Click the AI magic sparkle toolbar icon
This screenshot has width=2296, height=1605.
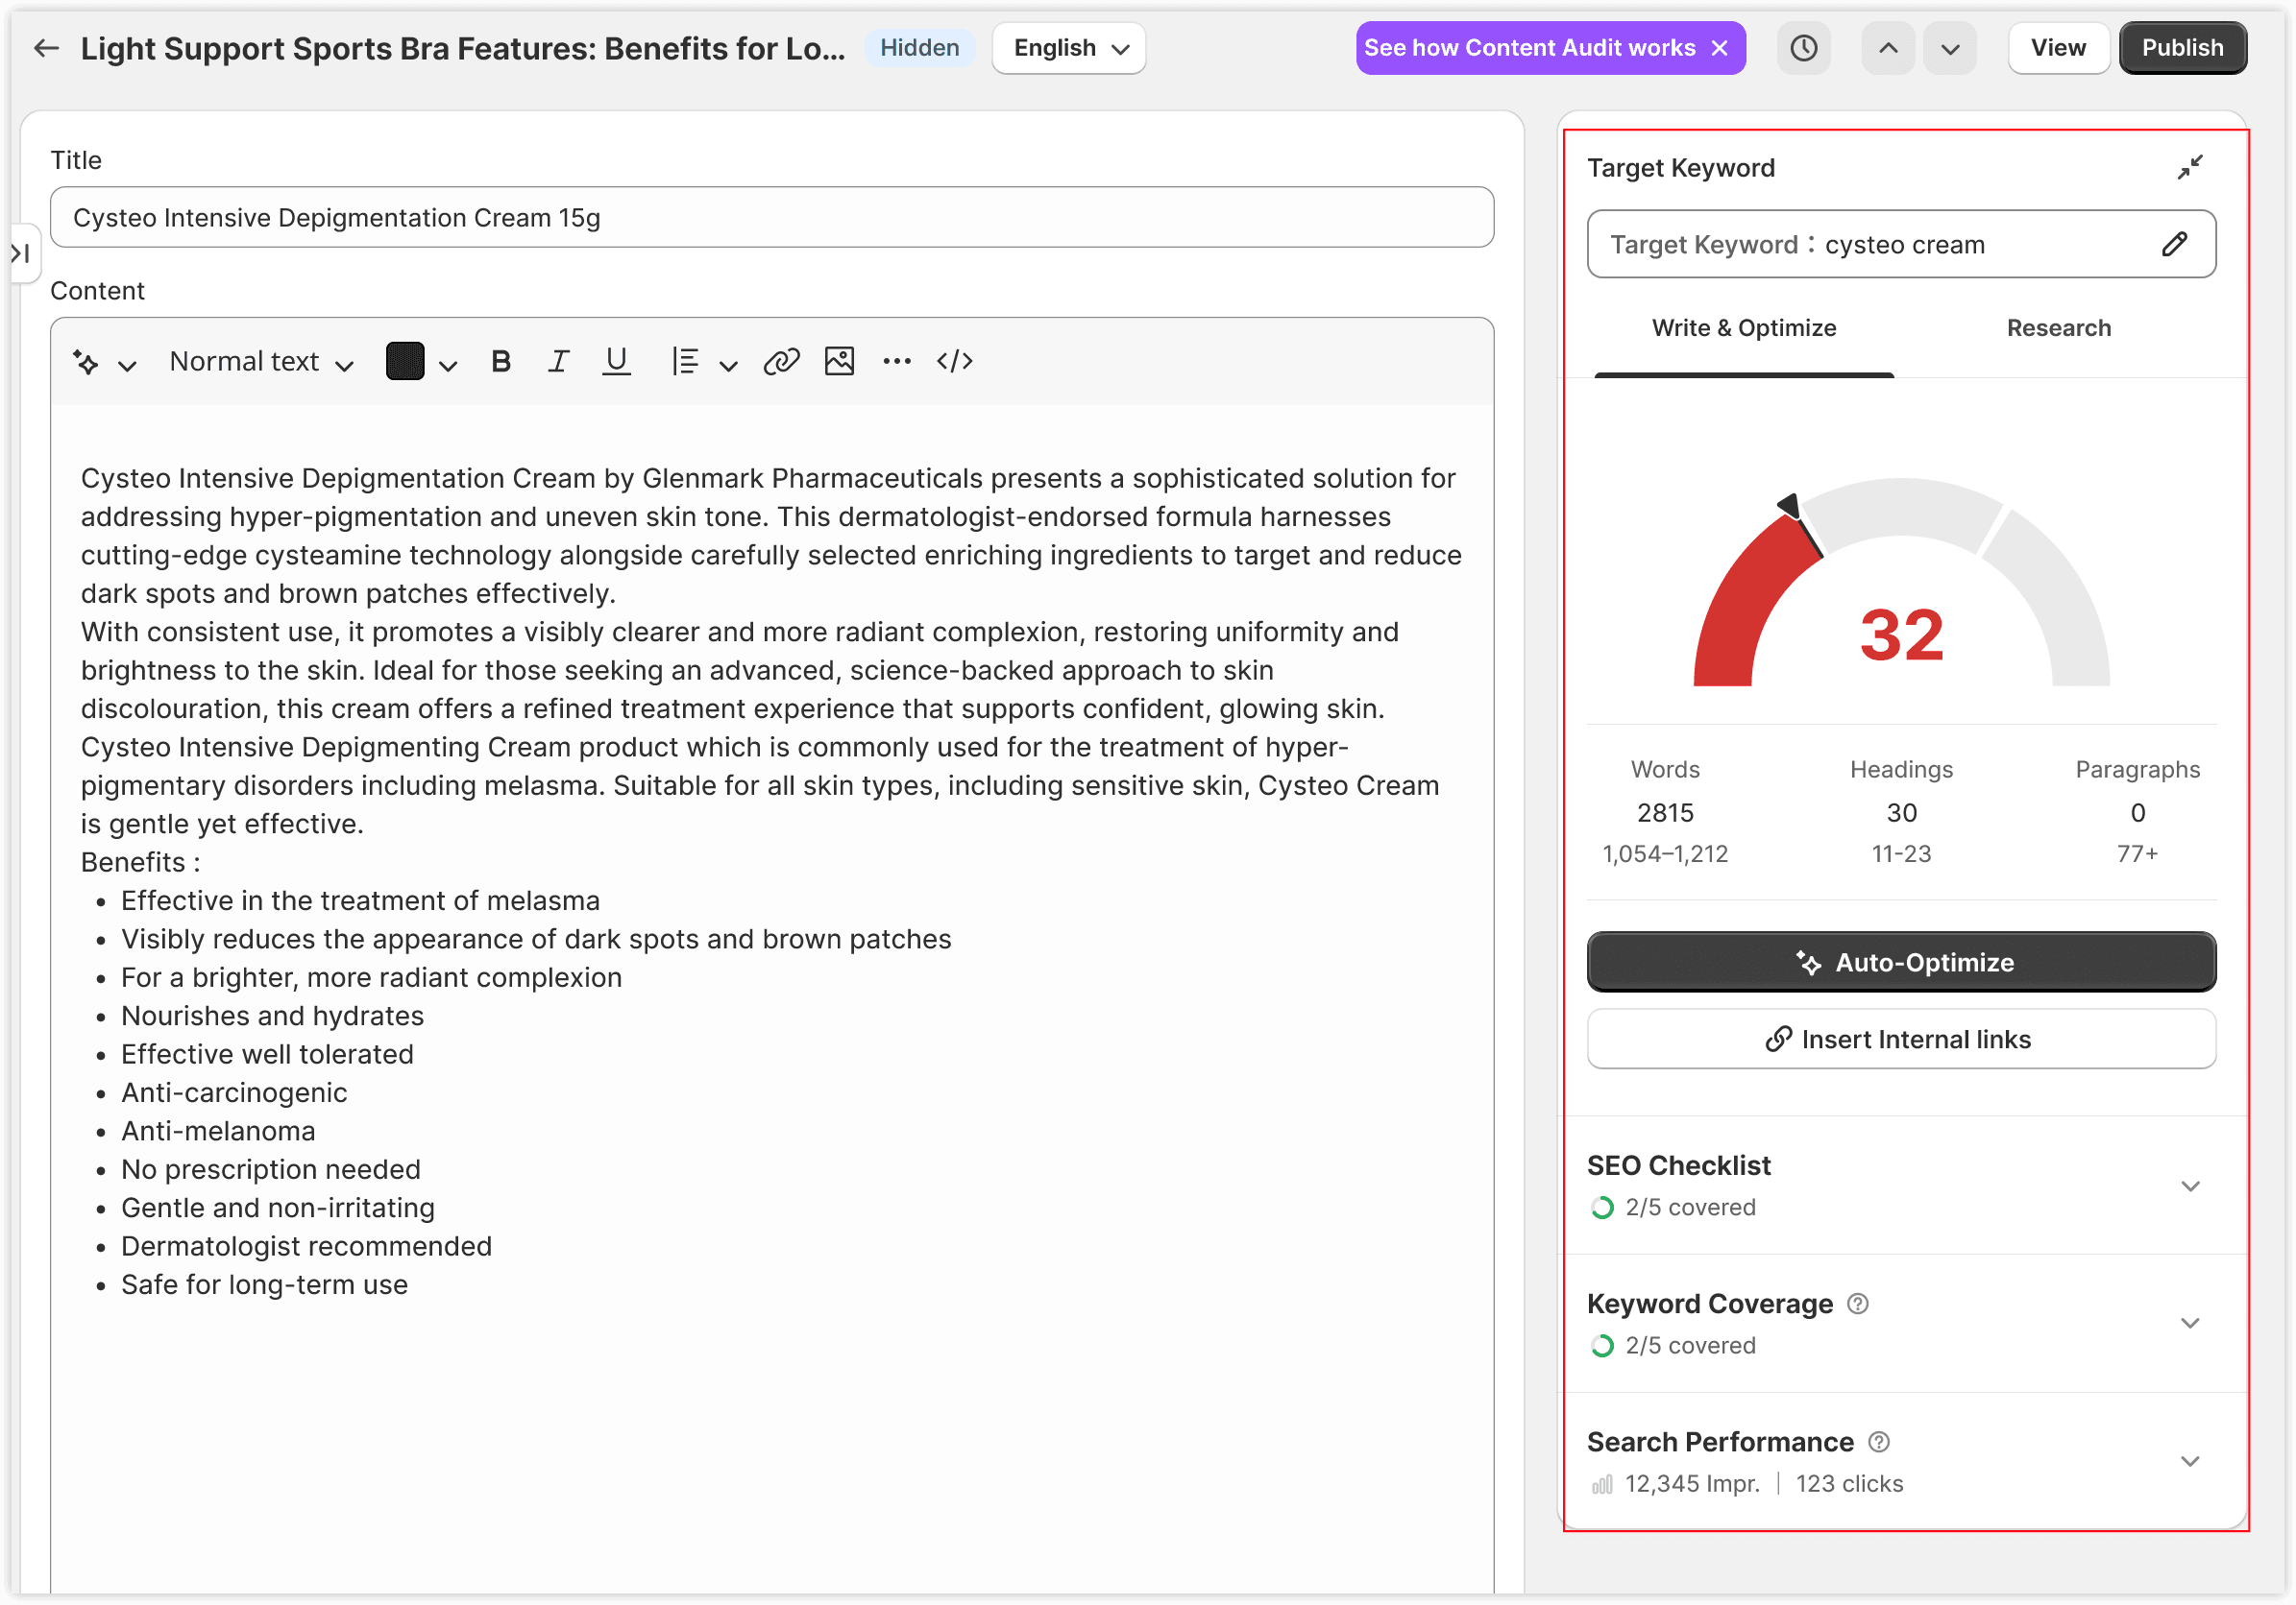[x=86, y=362]
